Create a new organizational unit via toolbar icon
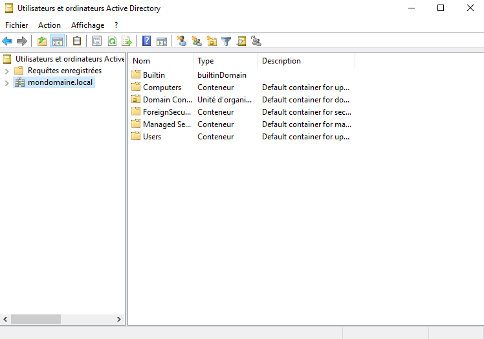 click(212, 41)
